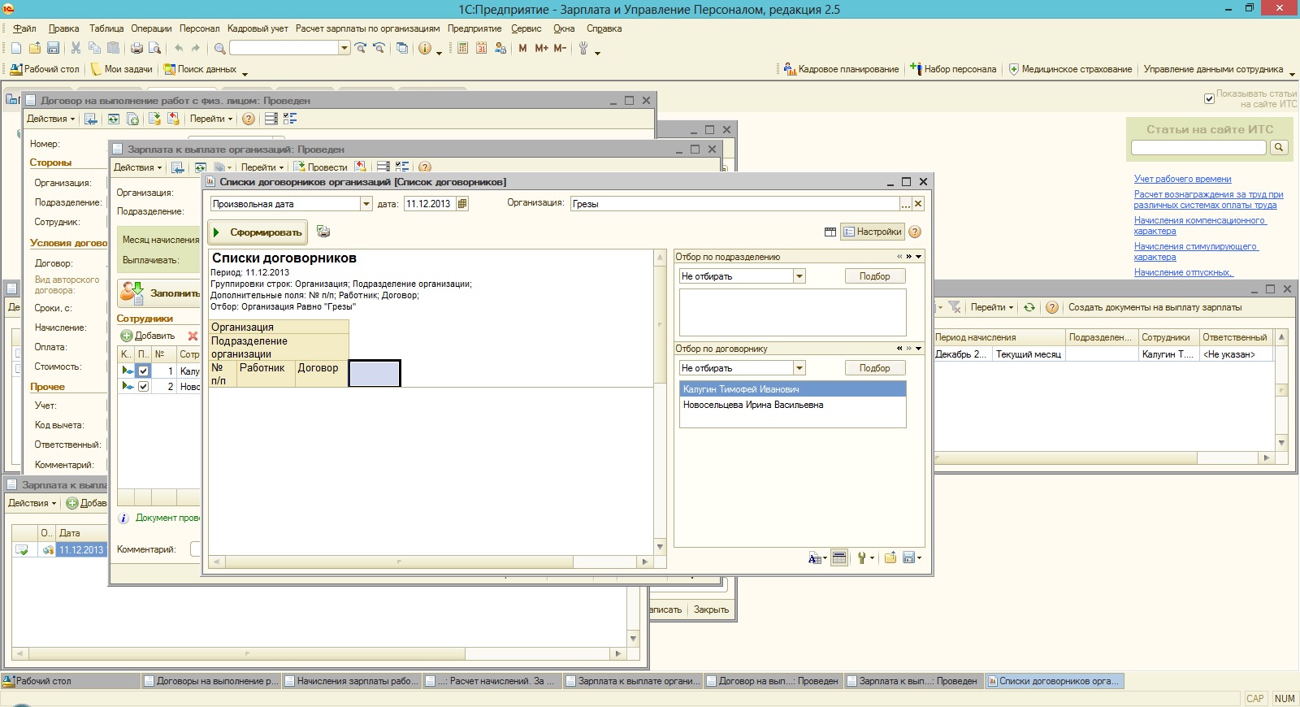This screenshot has height=707, width=1300.
Task: Open Действия dropdown in Договор window
Action: coord(50,119)
